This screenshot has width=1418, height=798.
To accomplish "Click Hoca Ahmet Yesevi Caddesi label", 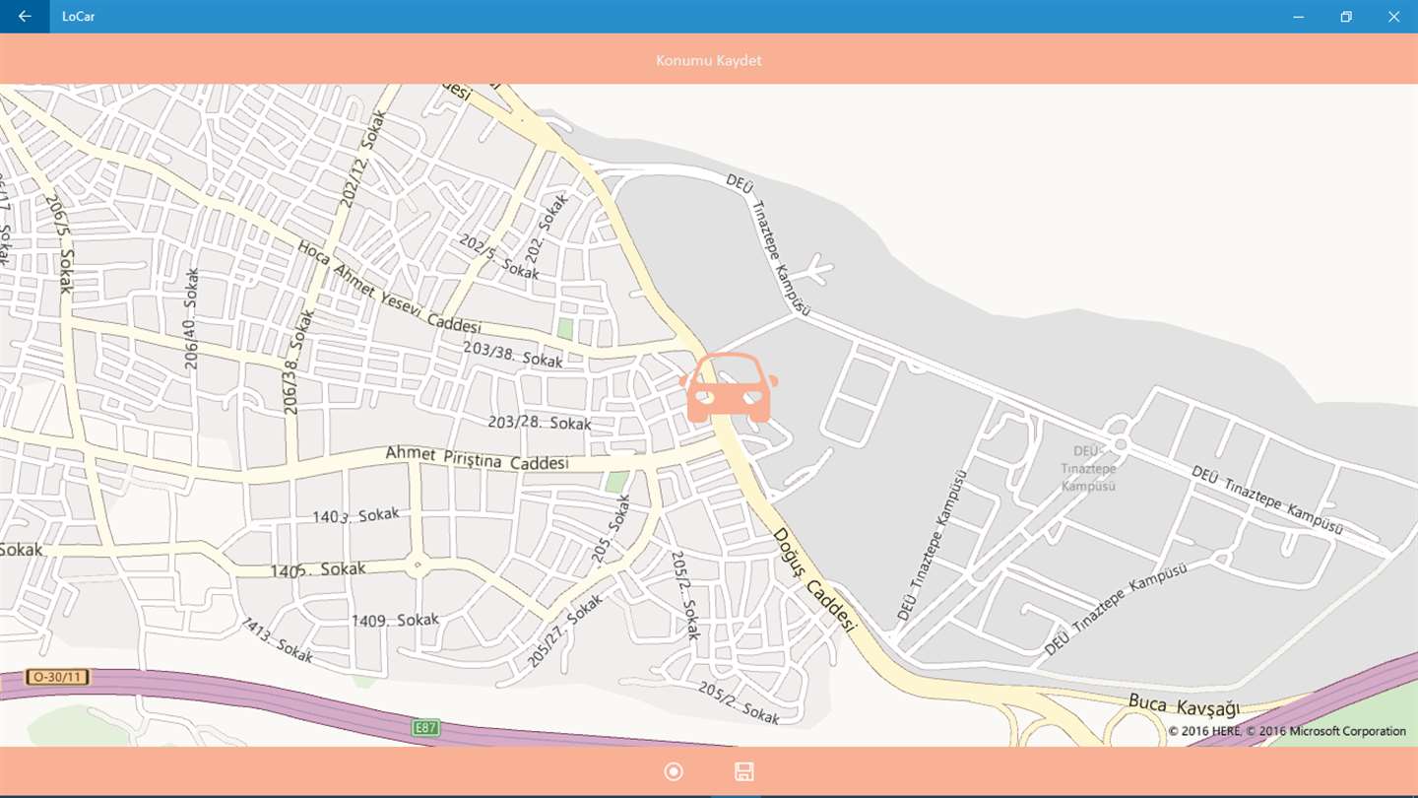I will tap(389, 287).
